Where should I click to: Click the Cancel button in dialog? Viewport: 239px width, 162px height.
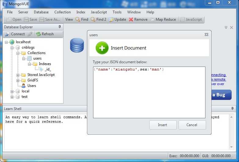pos(192,125)
